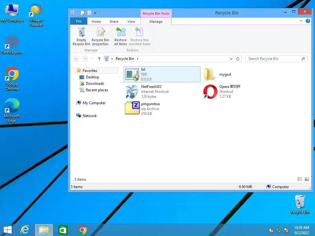The height and width of the screenshot is (236, 315).
Task: Switch to the Manage ribbon tab
Action: click(156, 22)
